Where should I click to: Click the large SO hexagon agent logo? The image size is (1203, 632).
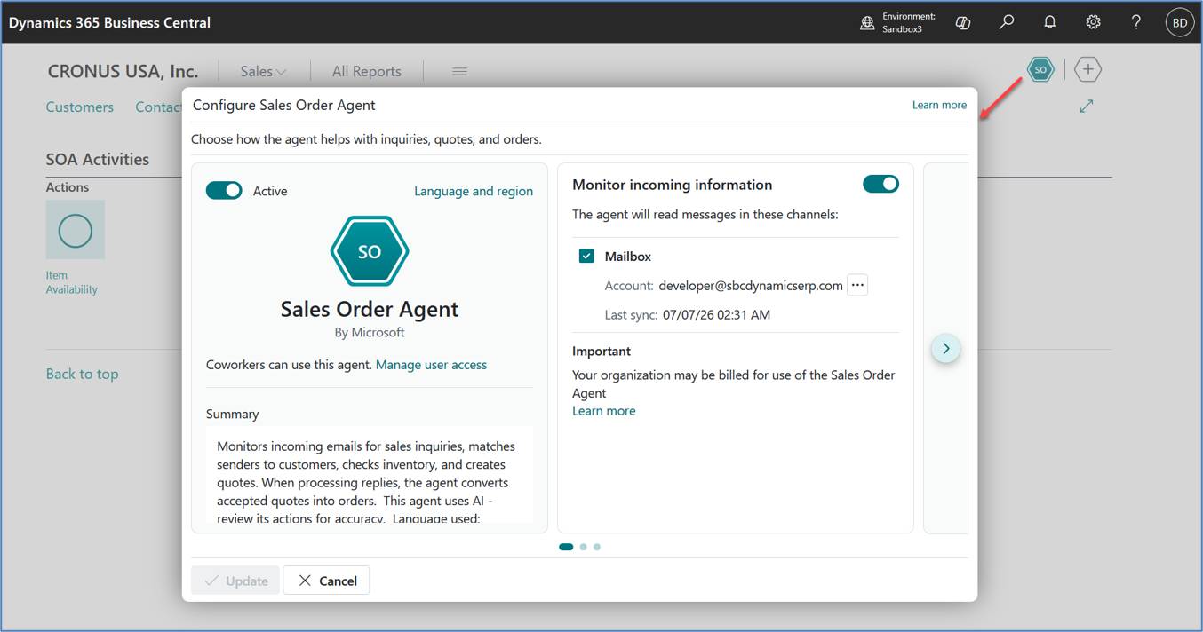[370, 251]
